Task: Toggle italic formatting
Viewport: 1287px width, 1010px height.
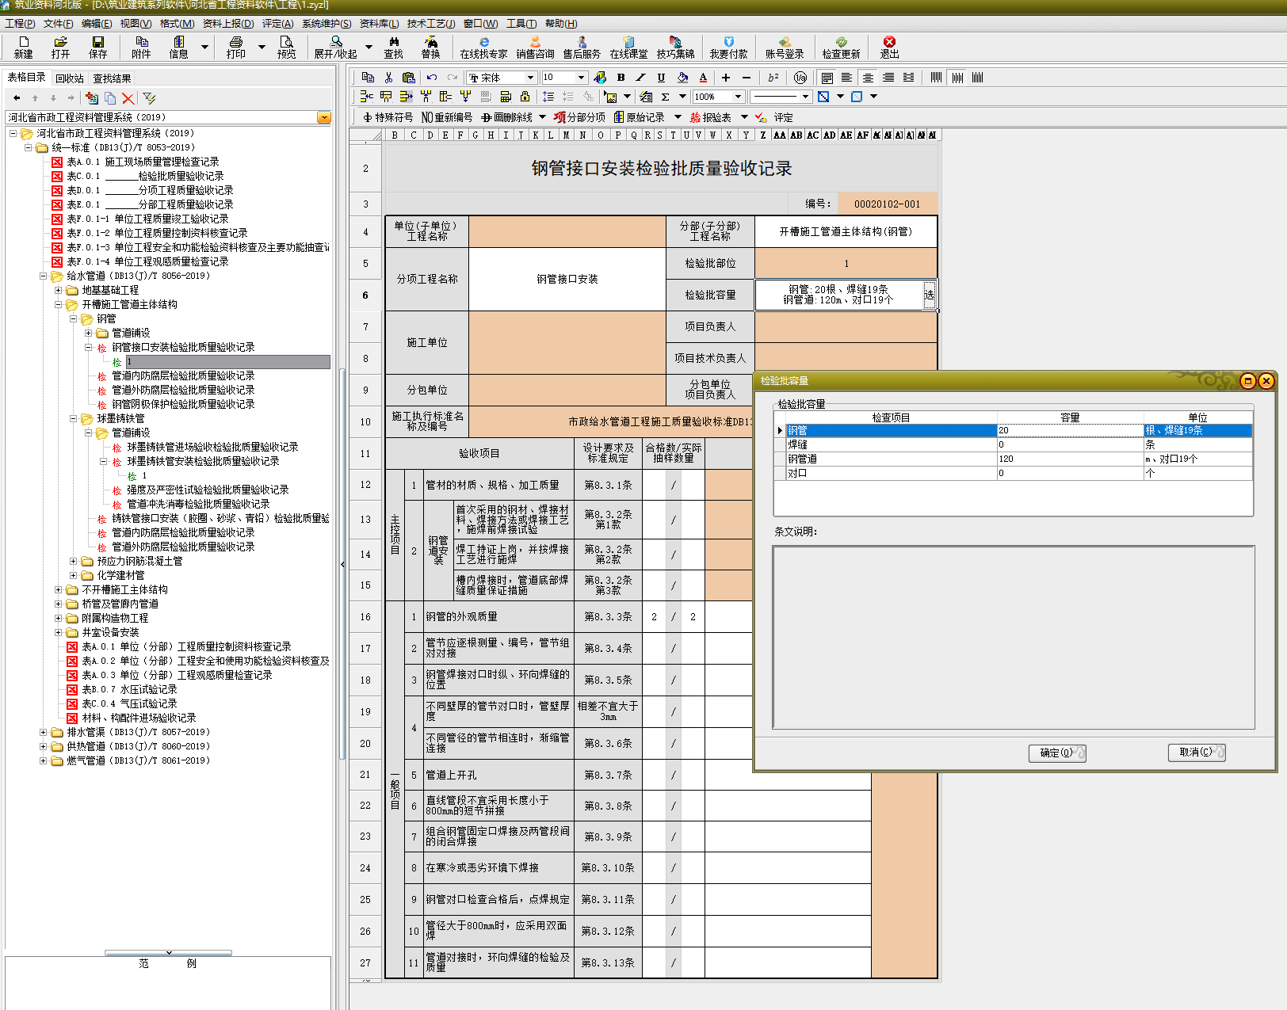Action: [640, 77]
